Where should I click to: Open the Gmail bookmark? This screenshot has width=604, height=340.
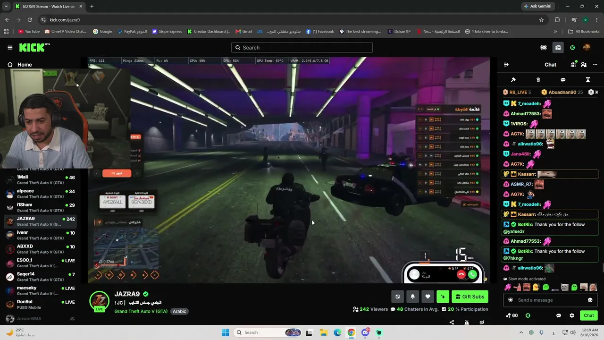[244, 32]
